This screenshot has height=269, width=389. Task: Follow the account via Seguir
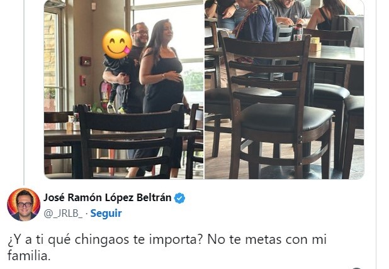106,213
